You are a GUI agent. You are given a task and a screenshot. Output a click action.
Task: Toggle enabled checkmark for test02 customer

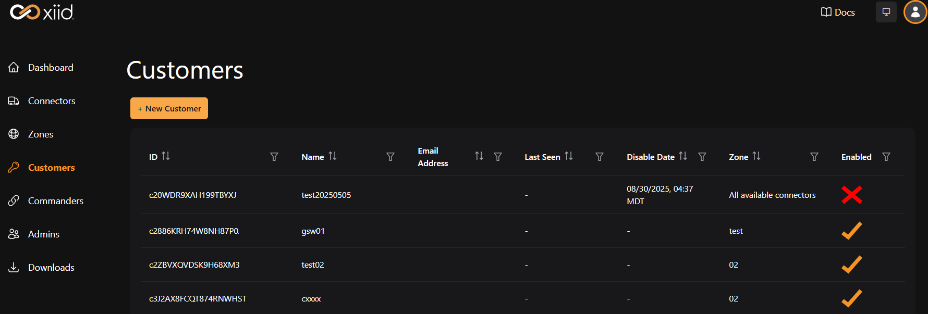point(851,265)
